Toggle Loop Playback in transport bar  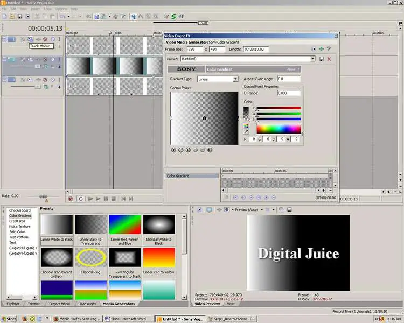[x=81, y=199]
